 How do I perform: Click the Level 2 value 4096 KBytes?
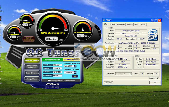click(151, 64)
